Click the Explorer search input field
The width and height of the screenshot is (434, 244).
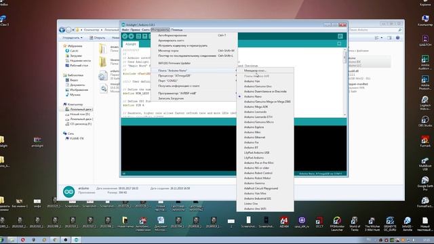coord(375,30)
